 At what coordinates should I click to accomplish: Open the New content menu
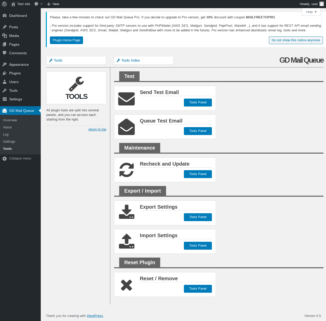[x=53, y=4]
